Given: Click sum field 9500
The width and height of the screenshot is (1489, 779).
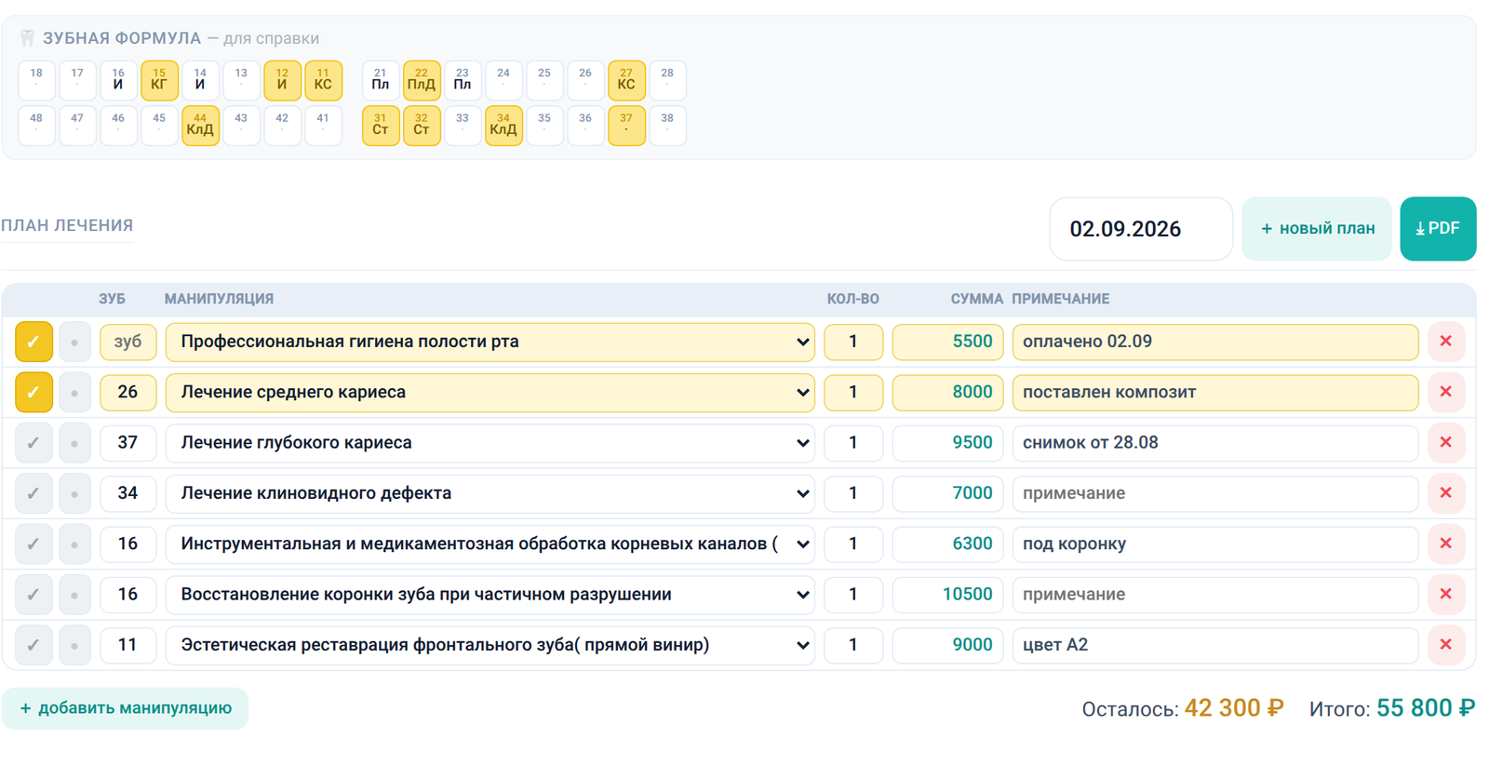Looking at the screenshot, I should 947,442.
